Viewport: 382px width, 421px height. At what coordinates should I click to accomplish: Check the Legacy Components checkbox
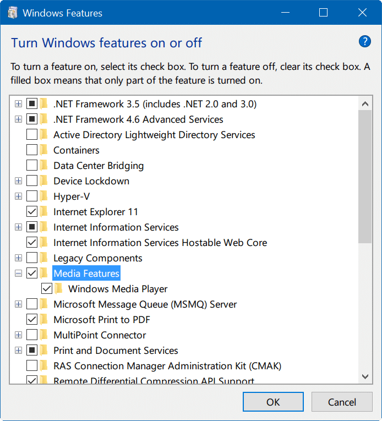32,258
